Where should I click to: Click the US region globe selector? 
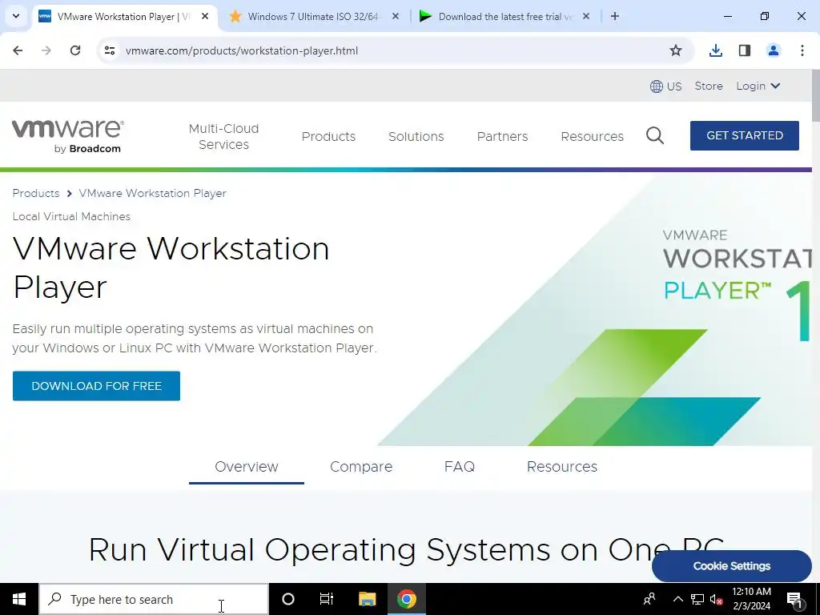[665, 86]
